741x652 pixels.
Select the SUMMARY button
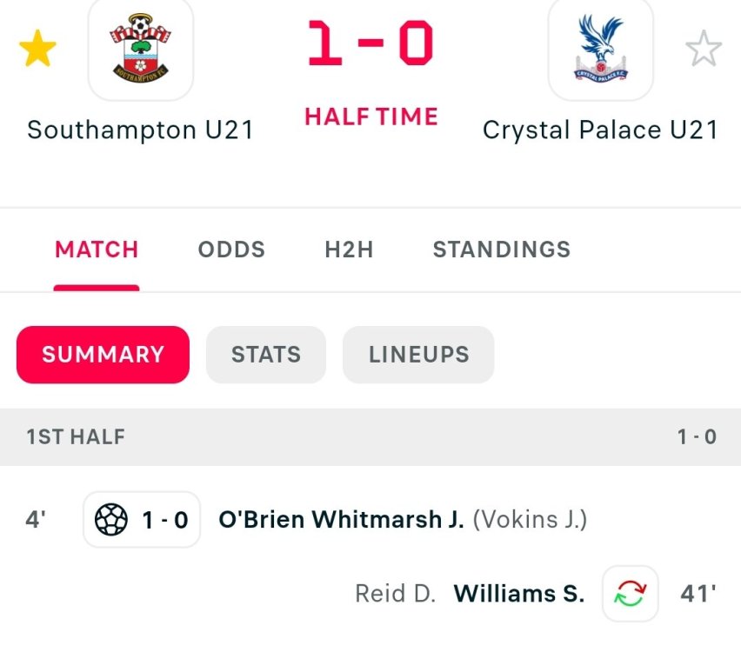coord(103,355)
